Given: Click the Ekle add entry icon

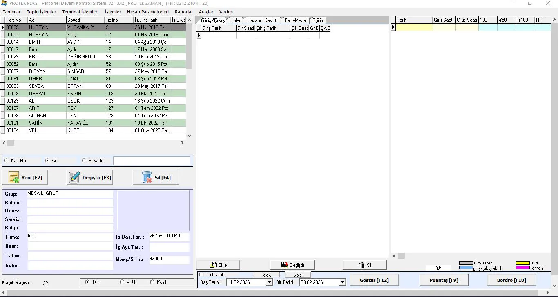Looking at the screenshot, I should (213, 265).
